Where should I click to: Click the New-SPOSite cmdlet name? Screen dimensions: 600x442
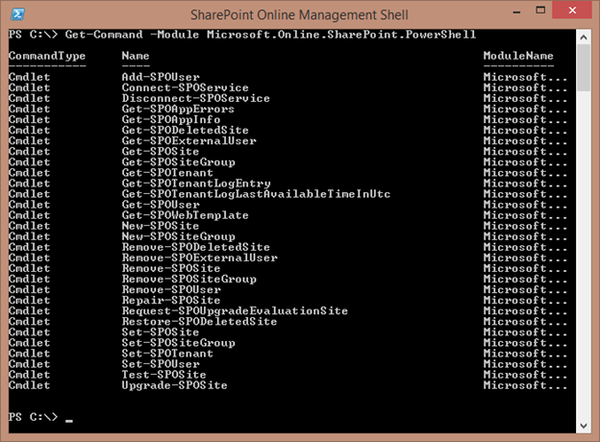tap(161, 226)
